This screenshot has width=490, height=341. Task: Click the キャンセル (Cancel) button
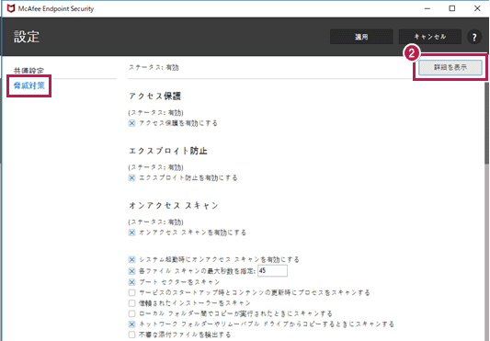429,37
